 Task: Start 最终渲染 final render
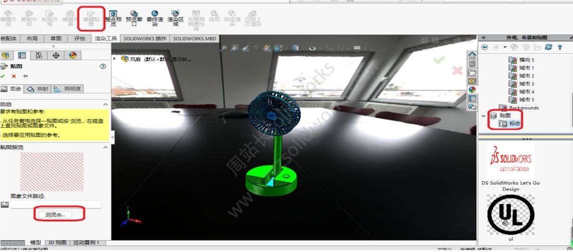pyautogui.click(x=154, y=18)
